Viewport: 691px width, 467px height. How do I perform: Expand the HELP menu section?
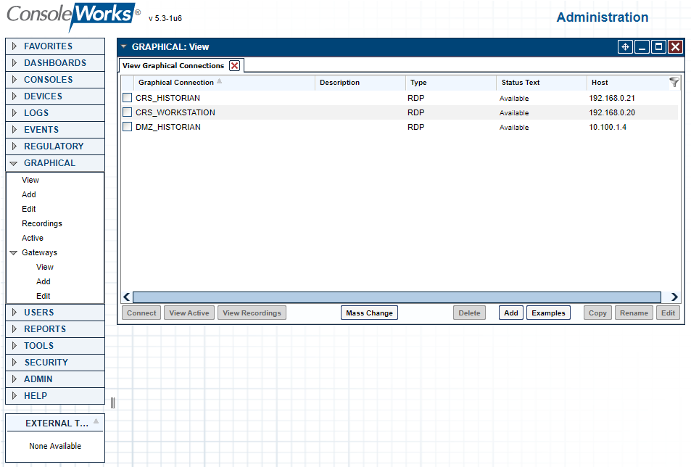point(55,396)
